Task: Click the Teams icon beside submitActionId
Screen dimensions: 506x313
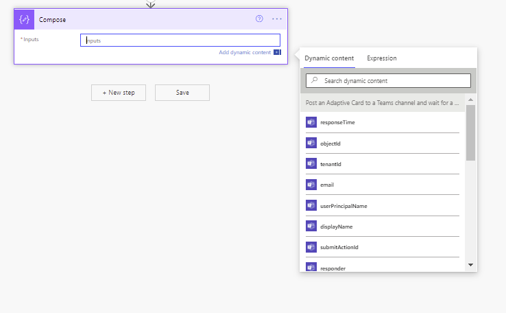Action: pos(311,247)
